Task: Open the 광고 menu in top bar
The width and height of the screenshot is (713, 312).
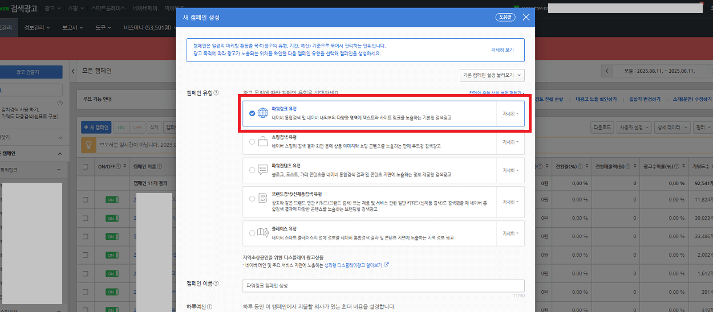Action: (x=53, y=9)
